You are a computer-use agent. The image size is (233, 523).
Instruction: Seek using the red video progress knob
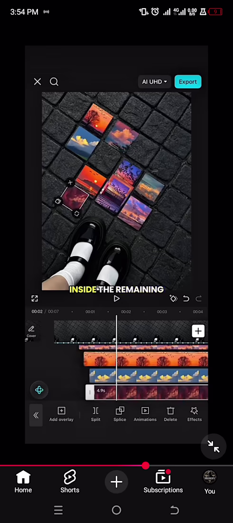click(x=146, y=465)
